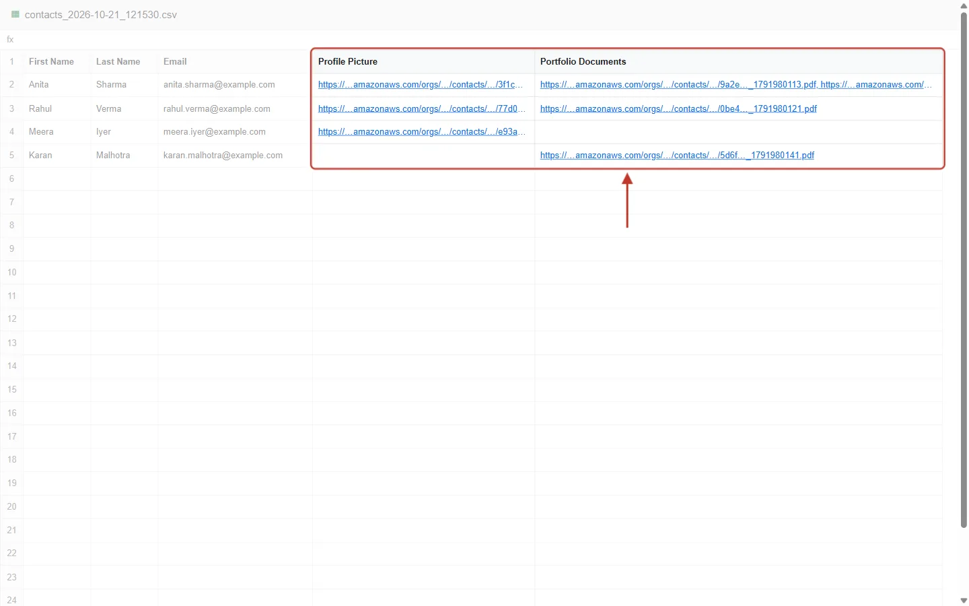Open Meera's profile picture link ending e93a
The width and height of the screenshot is (969, 606).
click(x=421, y=132)
